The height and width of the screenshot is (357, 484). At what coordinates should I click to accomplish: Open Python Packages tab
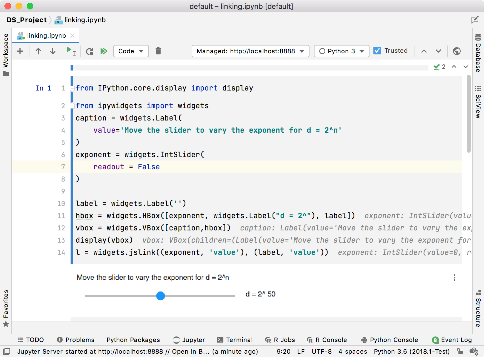[x=133, y=340]
